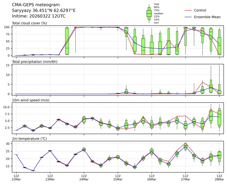Viewport: 227px width, 184px height.
Task: Click the CMA-GEPS meteogram title
Action: [x=32, y=5]
